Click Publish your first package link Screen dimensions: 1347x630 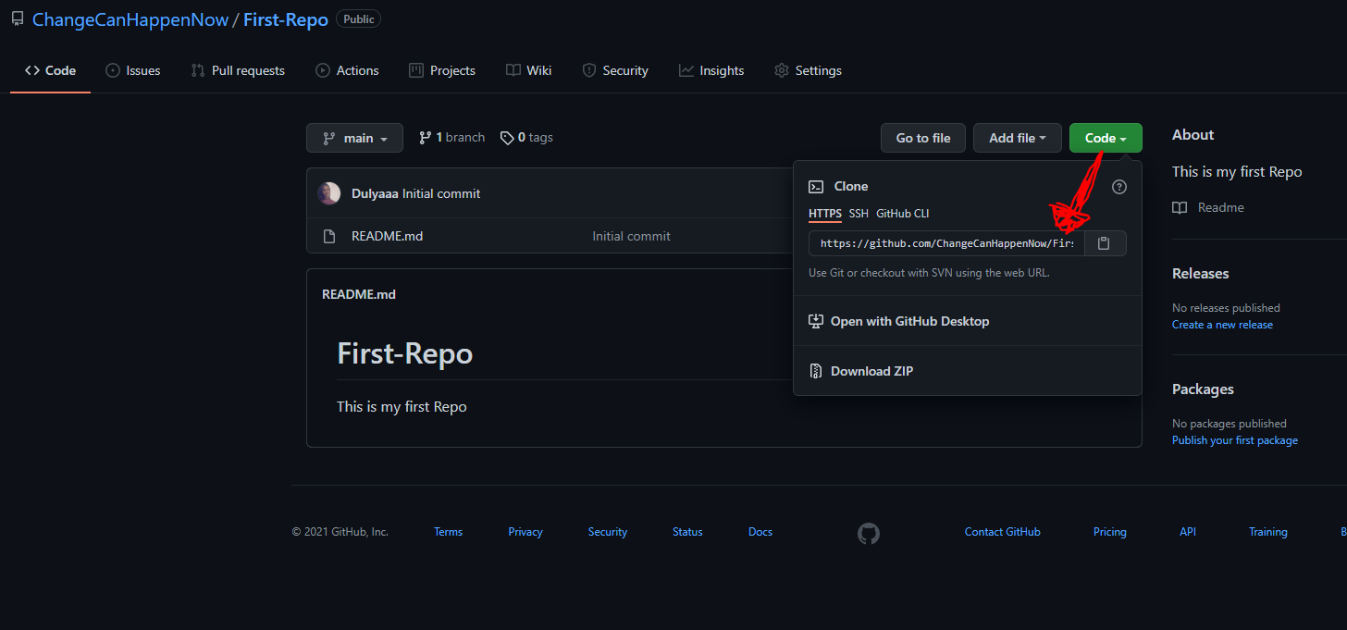(x=1235, y=440)
